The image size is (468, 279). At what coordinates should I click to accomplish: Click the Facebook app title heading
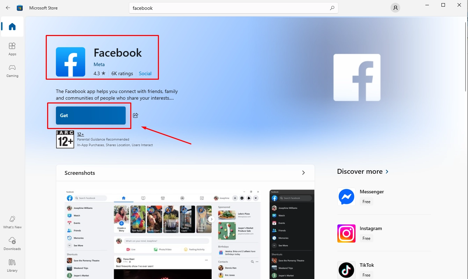pyautogui.click(x=118, y=52)
